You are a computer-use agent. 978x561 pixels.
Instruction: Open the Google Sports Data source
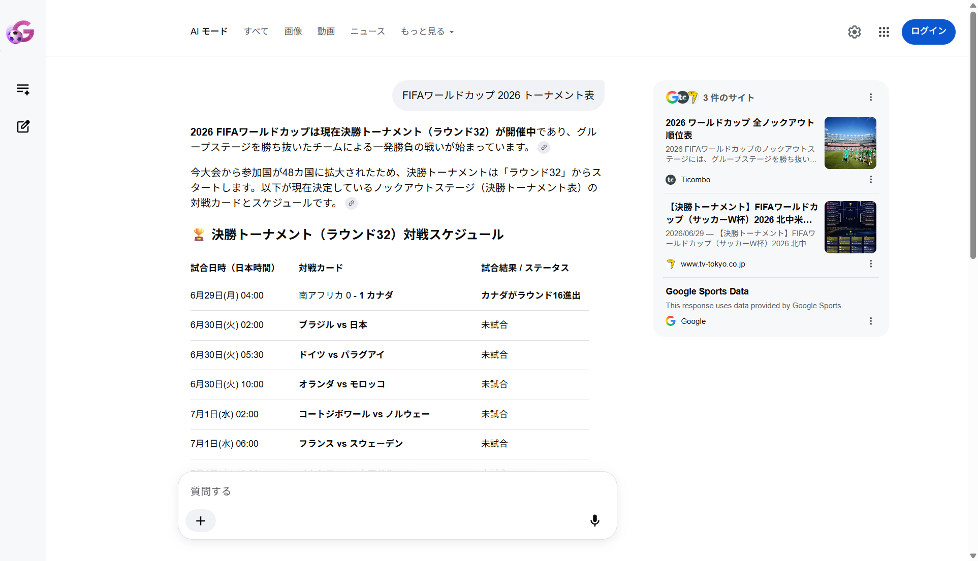click(707, 291)
